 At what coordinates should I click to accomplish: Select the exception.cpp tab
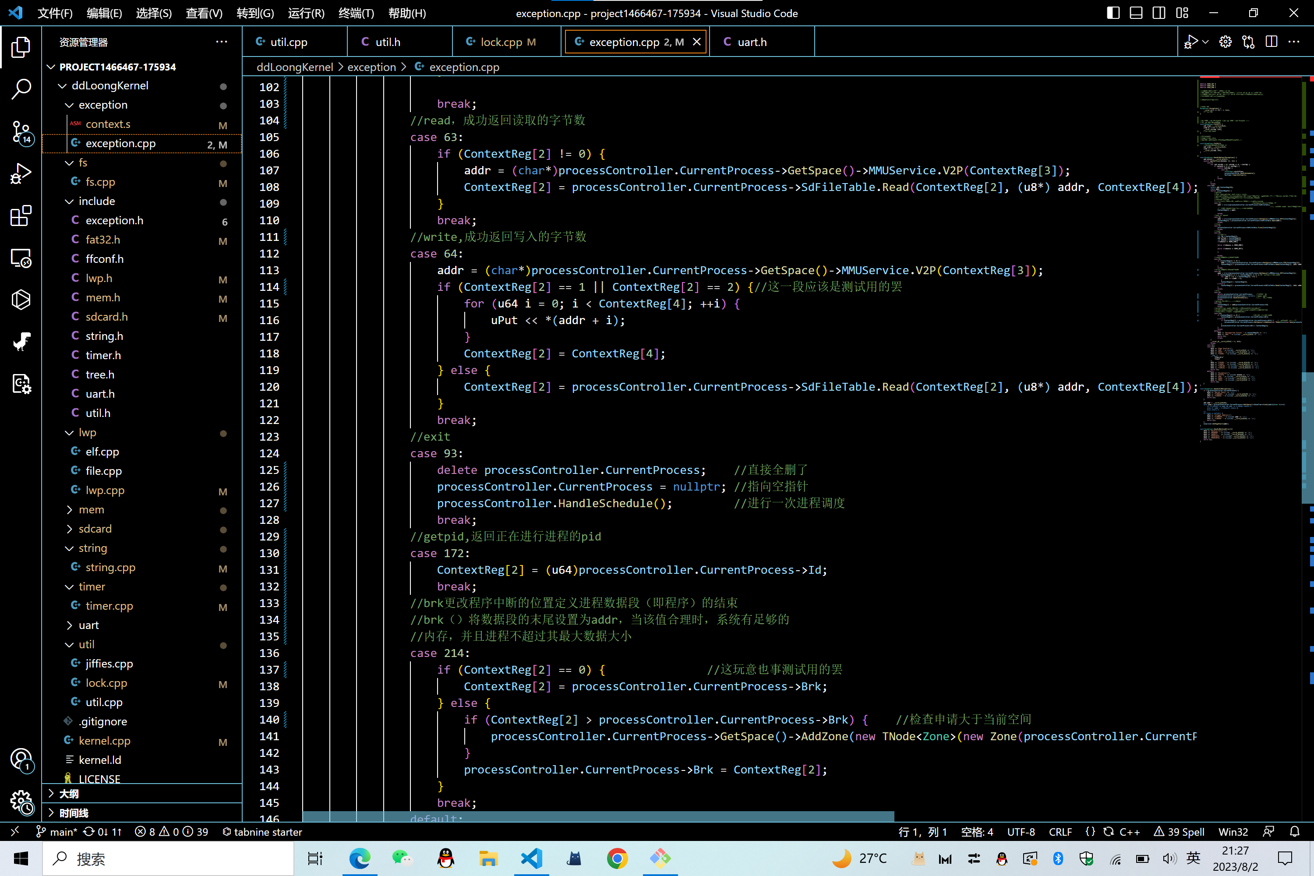pos(630,42)
